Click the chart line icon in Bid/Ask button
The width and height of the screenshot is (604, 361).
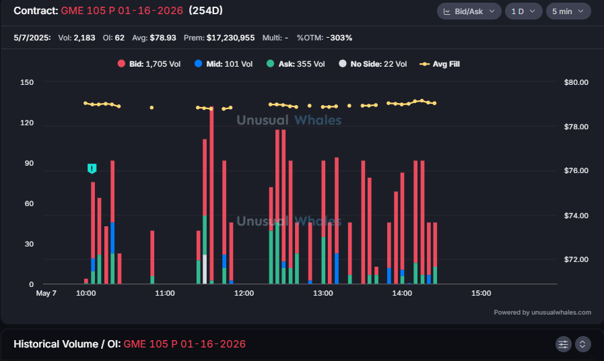[x=447, y=11]
